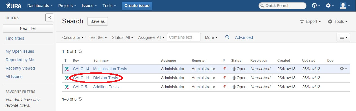This screenshot has height=111, width=356.
Task: Open the administration gear menu
Action: [330, 6]
